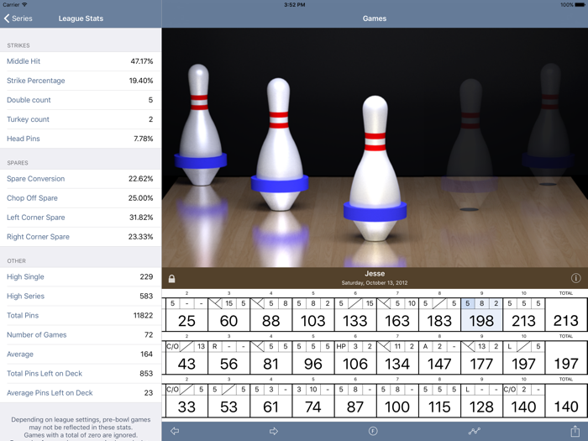Tap the third game total of 140
The height and width of the screenshot is (441, 588).
tap(566, 401)
